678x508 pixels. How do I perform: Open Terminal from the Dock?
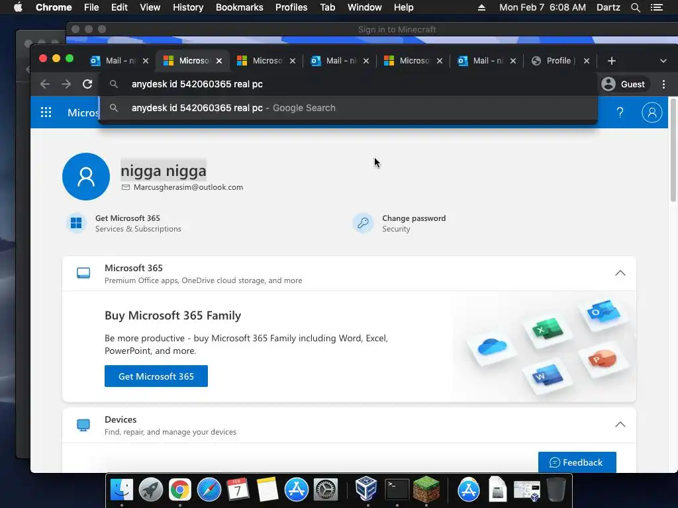click(397, 489)
